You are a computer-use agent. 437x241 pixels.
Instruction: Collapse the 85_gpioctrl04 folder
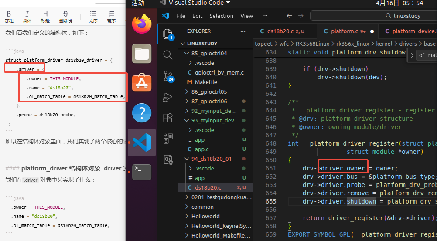pyautogui.click(x=216, y=53)
